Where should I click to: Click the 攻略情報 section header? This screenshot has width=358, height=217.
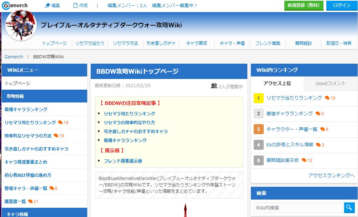click(44, 96)
